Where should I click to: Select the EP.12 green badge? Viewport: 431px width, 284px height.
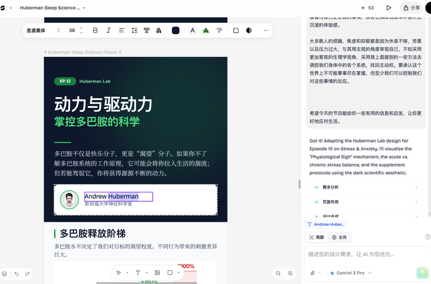click(65, 81)
